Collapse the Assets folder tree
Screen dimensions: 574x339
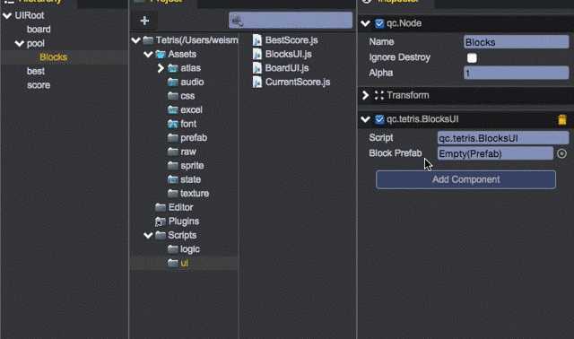coord(148,54)
